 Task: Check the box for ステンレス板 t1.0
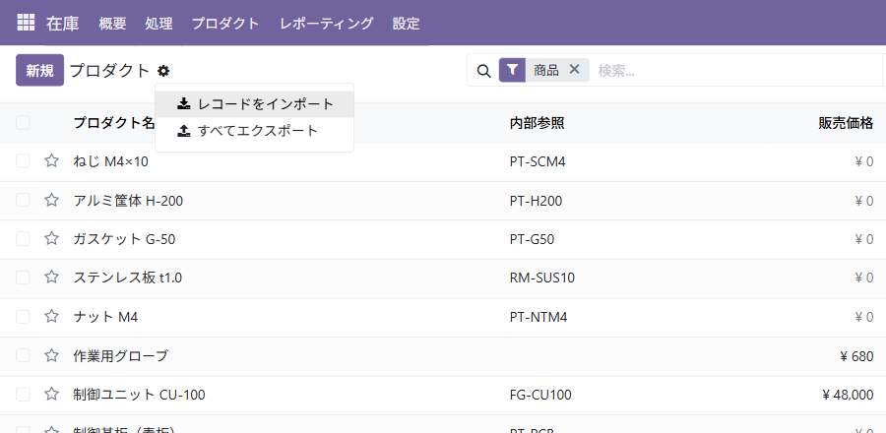[x=23, y=278]
